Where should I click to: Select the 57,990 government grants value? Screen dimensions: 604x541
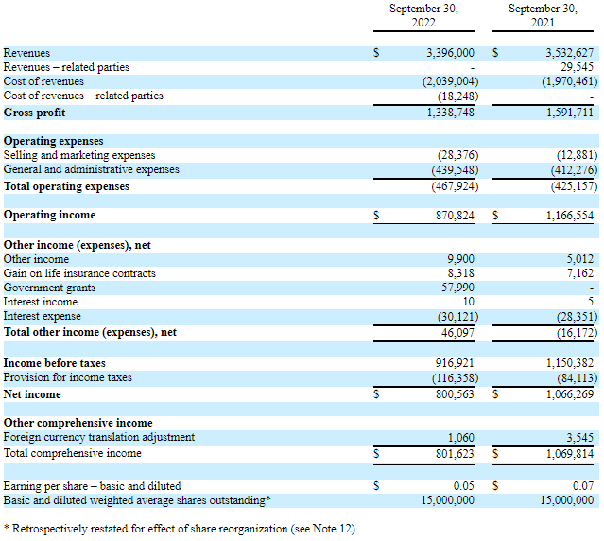pos(457,288)
